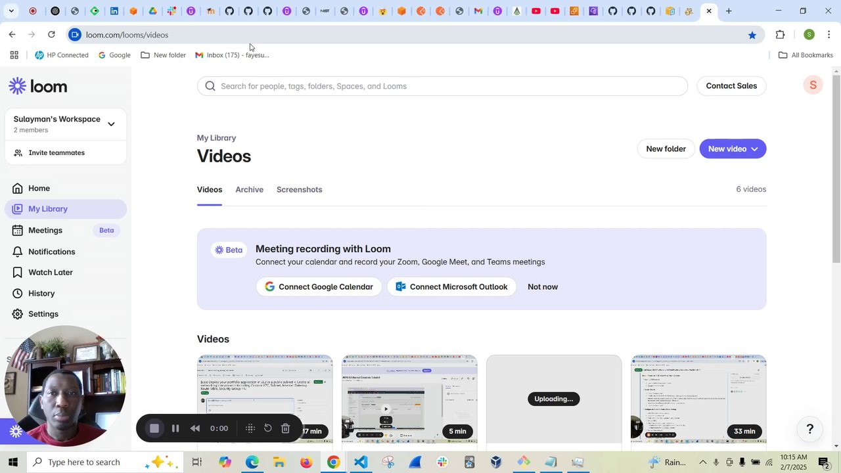Open the All Bookmarks folder
The height and width of the screenshot is (473, 841).
806,55
